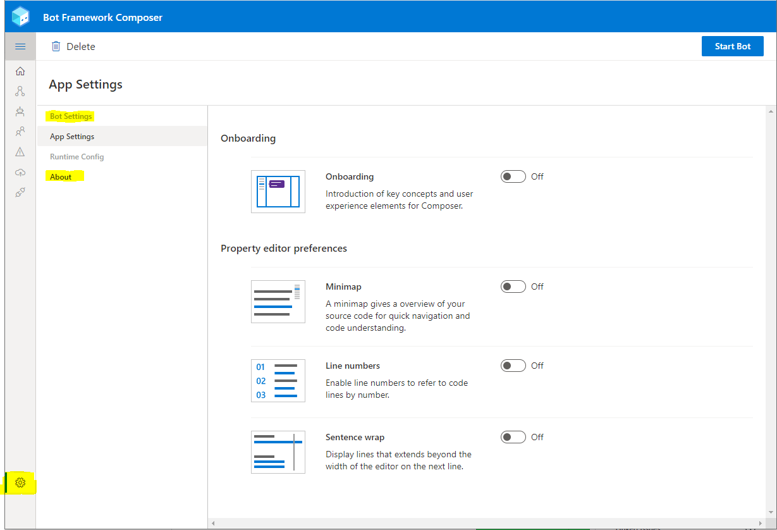Select App Settings in side list
This screenshot has height=530, width=777.
(x=122, y=137)
